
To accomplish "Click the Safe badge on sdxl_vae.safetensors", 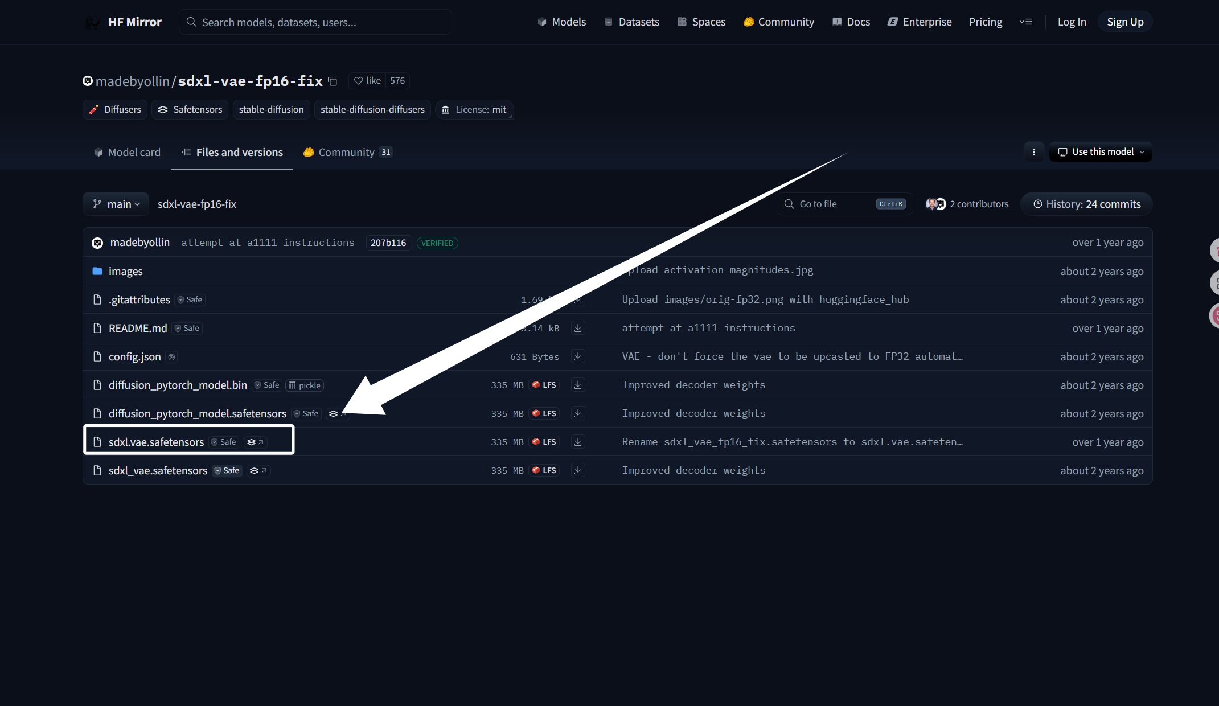I will [x=227, y=471].
